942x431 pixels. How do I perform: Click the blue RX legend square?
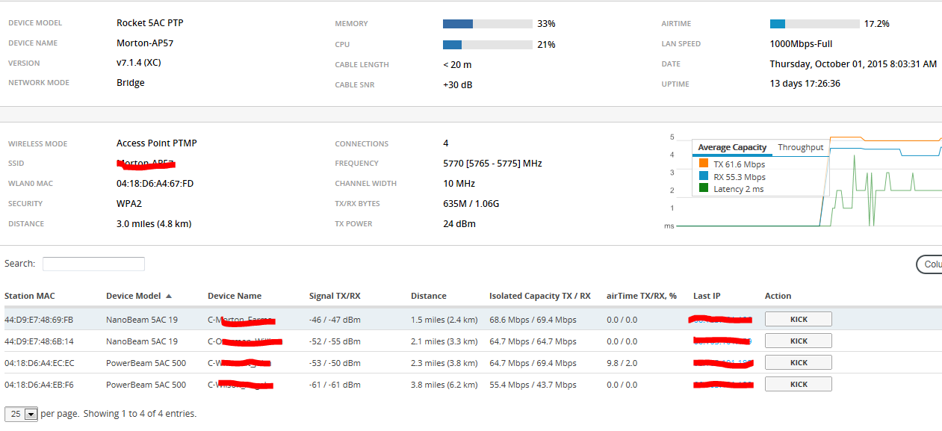(x=703, y=176)
